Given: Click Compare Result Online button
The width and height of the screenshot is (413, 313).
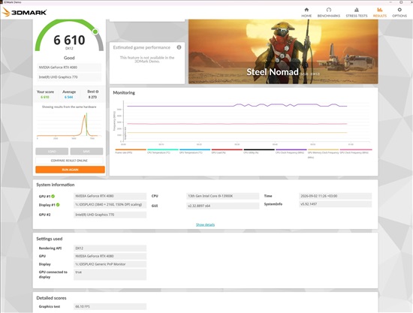Looking at the screenshot, I should click(x=69, y=161).
